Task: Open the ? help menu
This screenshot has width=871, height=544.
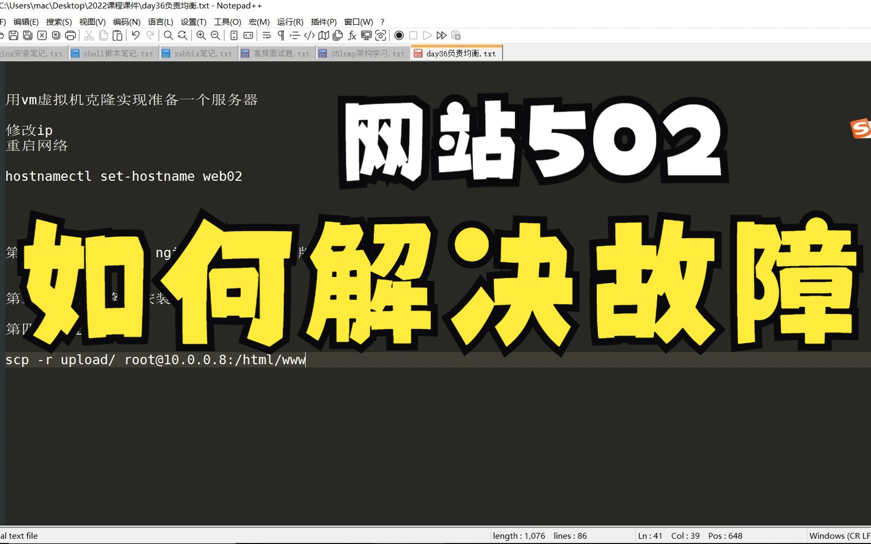Action: 383,22
